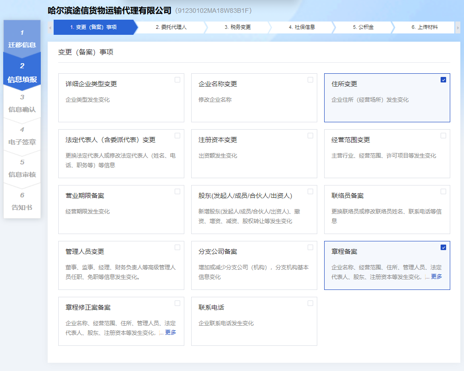
Task: Select the 股东(发起人/成员/合伙人/出资人) card
Action: point(254,209)
